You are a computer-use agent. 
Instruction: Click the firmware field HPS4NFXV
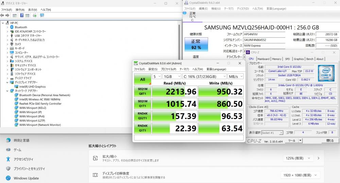[x=264, y=34]
